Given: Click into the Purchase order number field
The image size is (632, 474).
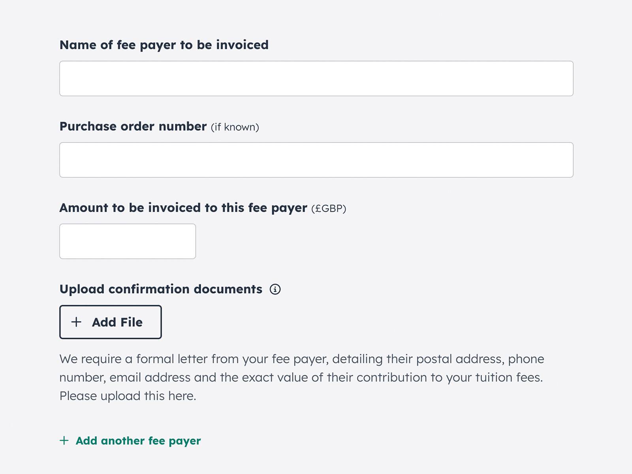Looking at the screenshot, I should pos(316,160).
